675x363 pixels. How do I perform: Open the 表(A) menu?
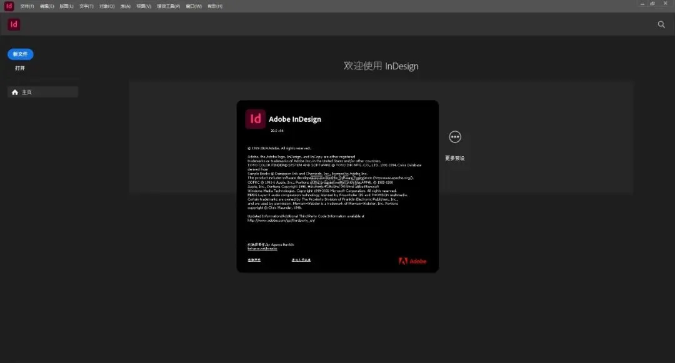coord(125,6)
